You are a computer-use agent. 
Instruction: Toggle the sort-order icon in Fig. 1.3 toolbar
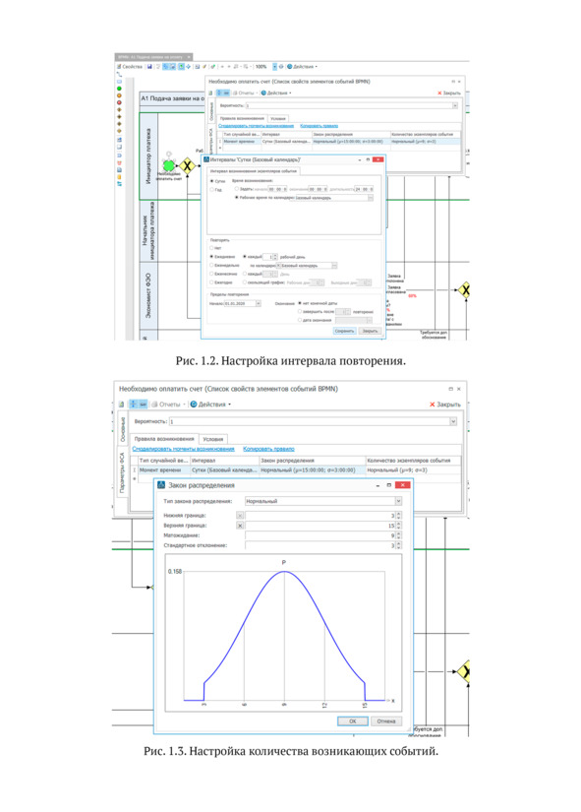133,405
